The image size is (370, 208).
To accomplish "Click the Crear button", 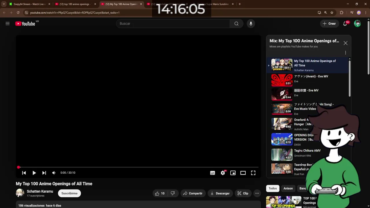I will click(329, 24).
